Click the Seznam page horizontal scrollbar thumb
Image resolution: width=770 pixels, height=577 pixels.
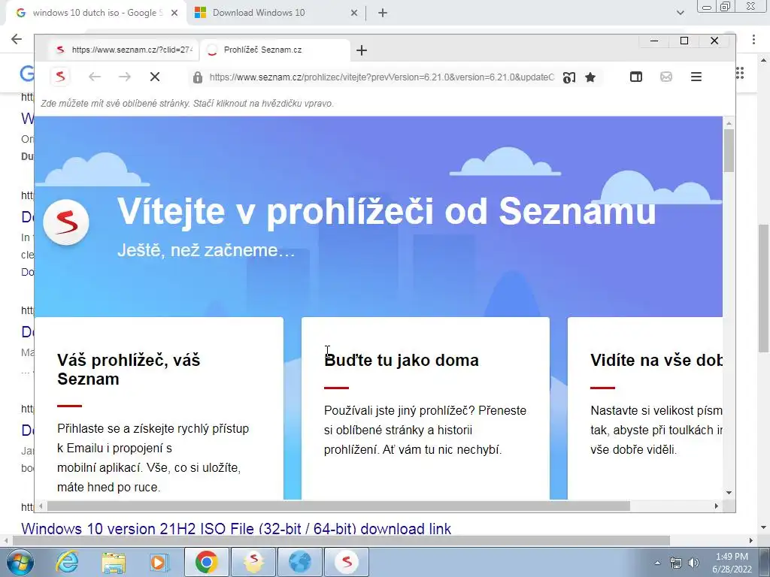[338, 506]
